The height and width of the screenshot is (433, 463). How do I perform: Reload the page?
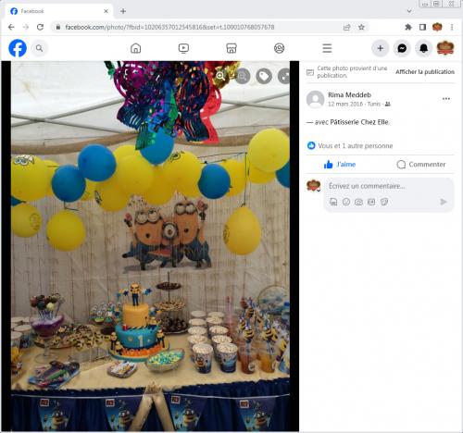coord(40,27)
